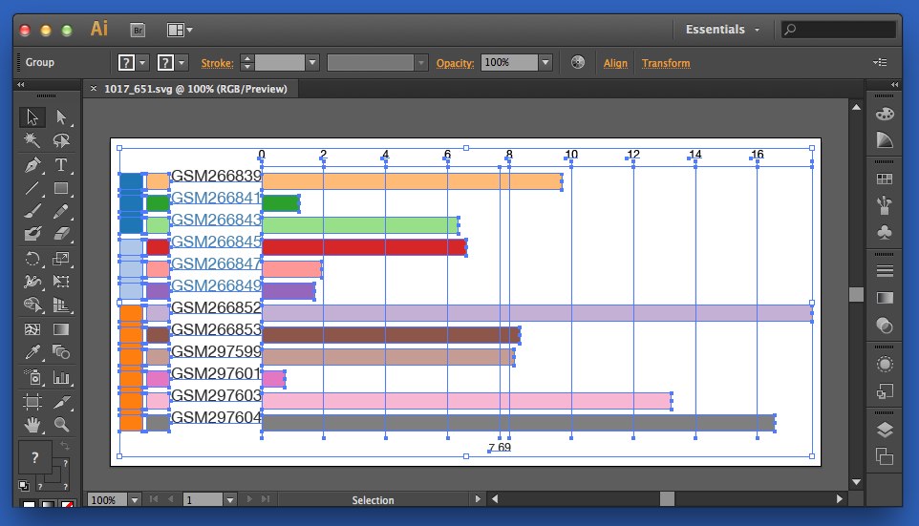Open the Stroke panel
Image resolution: width=919 pixels, height=526 pixels.
pyautogui.click(x=885, y=271)
